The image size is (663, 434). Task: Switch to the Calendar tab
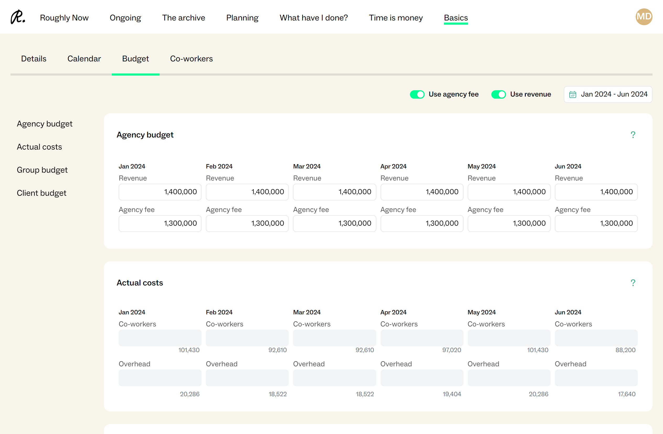(x=84, y=59)
